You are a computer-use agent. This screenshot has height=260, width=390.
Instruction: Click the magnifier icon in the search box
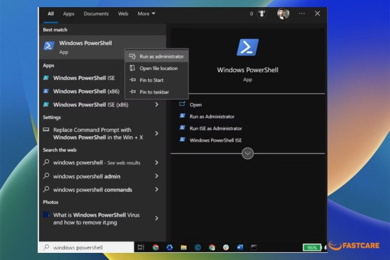46,247
